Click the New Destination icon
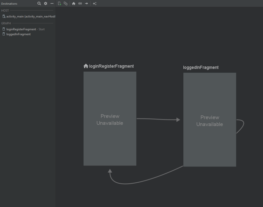Screen dimensions: 263x207 [x=59, y=4]
